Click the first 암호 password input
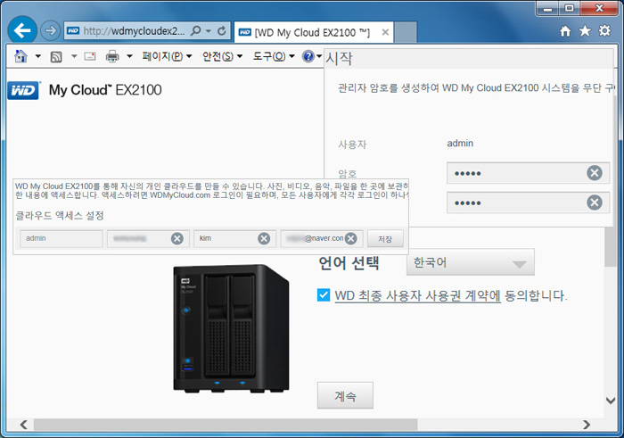 (528, 173)
